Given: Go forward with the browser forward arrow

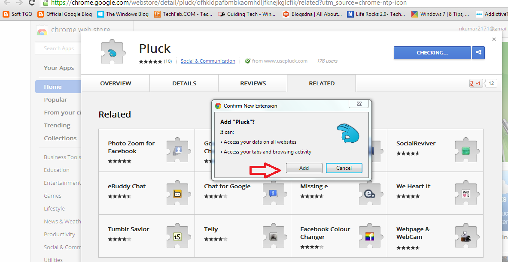Looking at the screenshot, I should point(19,3).
